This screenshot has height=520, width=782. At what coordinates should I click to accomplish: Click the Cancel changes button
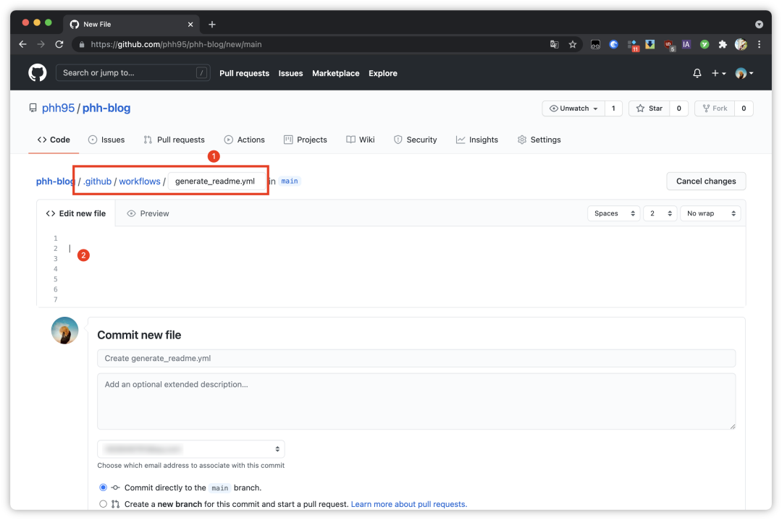pos(706,181)
